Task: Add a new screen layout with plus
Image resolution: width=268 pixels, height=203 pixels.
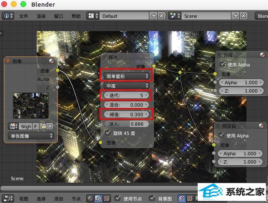Action: [x=154, y=16]
